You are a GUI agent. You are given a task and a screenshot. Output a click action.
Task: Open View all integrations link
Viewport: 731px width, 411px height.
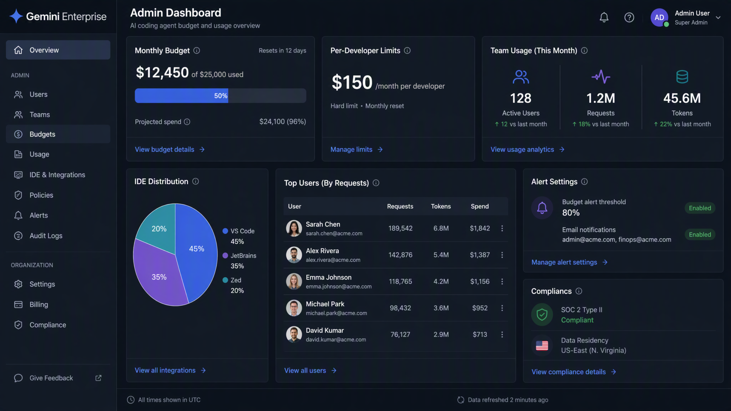pyautogui.click(x=170, y=370)
